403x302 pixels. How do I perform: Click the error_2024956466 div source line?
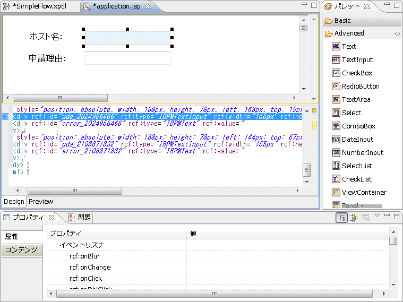[128, 124]
